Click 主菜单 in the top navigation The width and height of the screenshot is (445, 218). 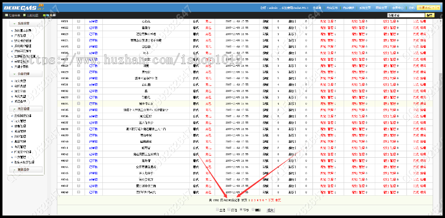click(x=316, y=8)
